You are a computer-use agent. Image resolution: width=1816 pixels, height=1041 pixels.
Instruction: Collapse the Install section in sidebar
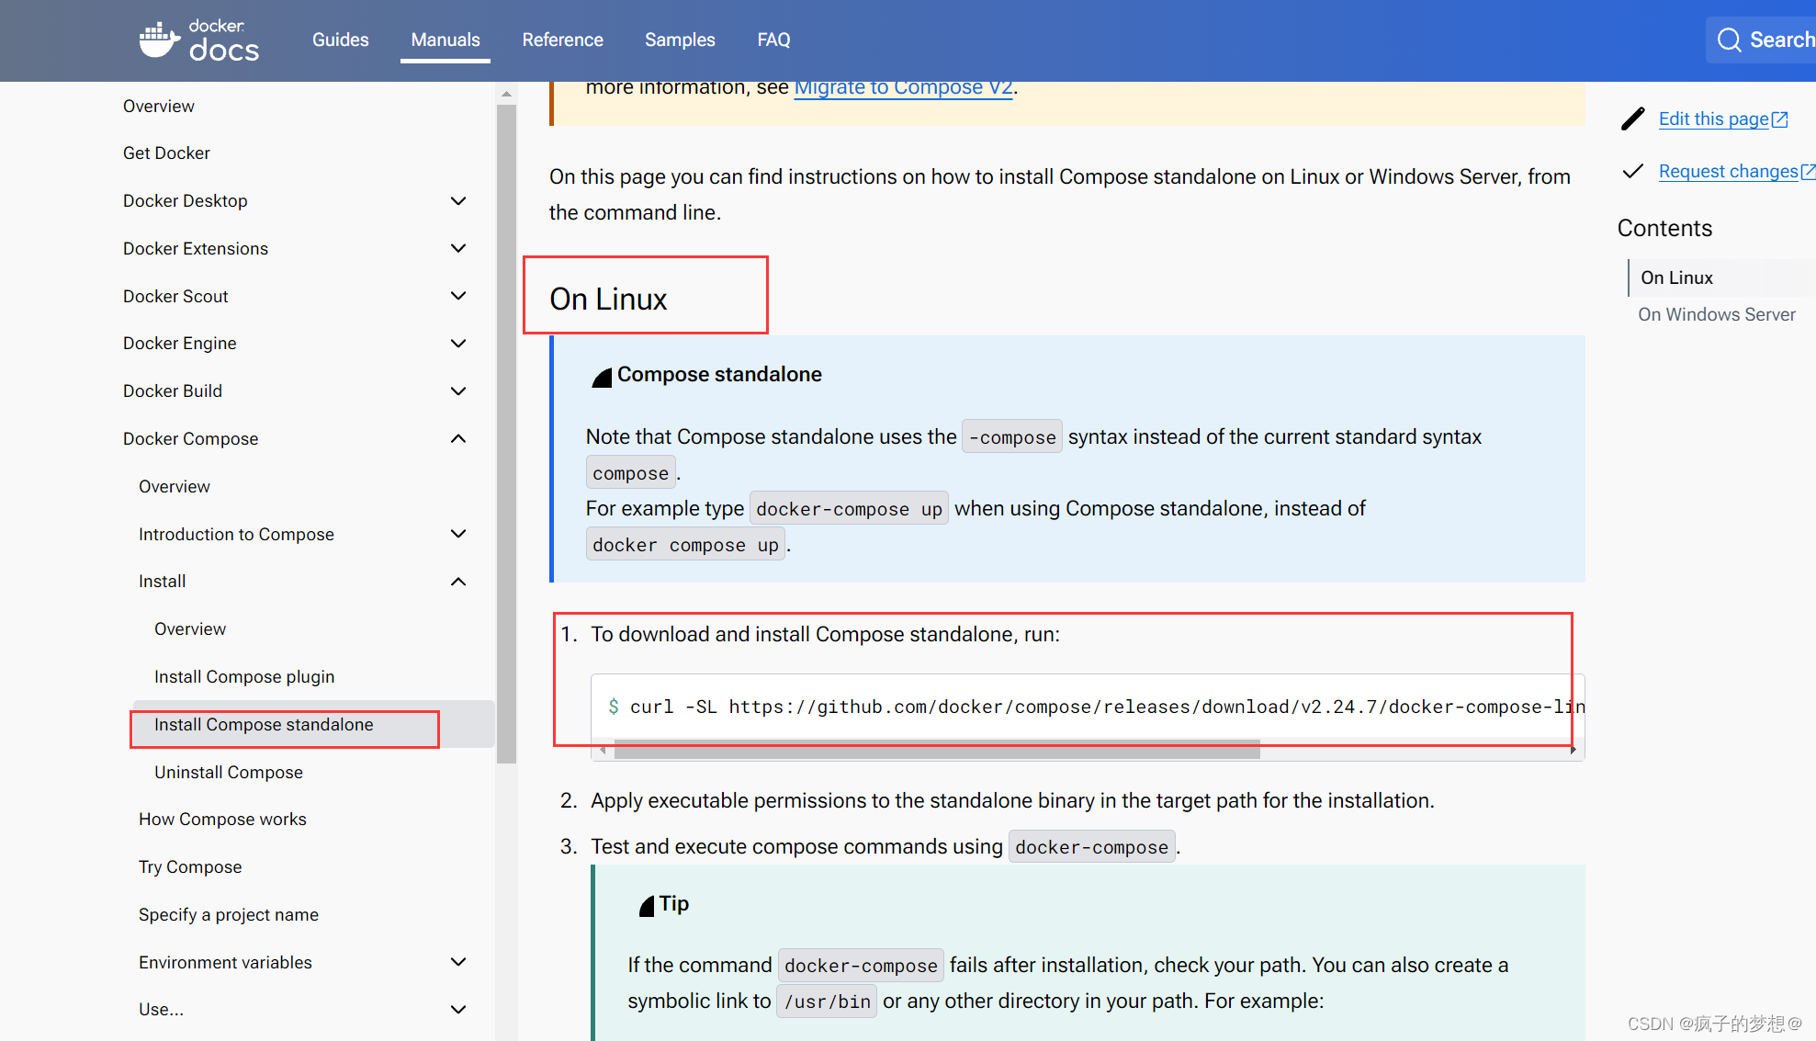point(460,582)
